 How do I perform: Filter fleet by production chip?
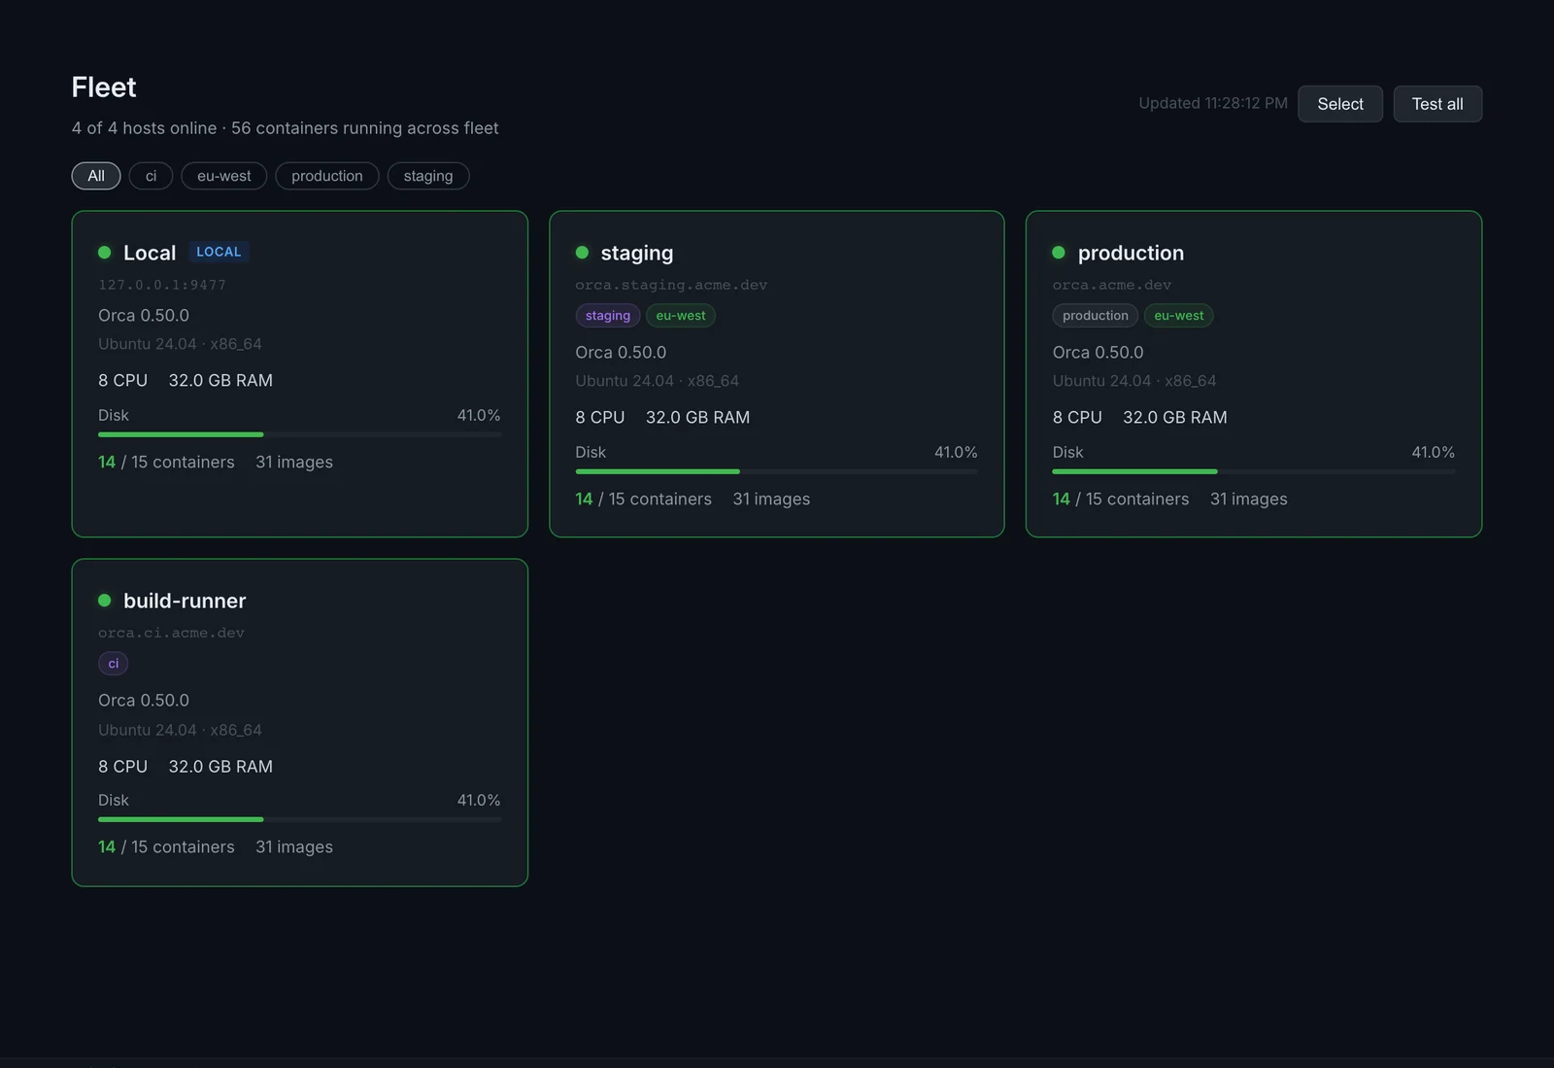(x=327, y=176)
